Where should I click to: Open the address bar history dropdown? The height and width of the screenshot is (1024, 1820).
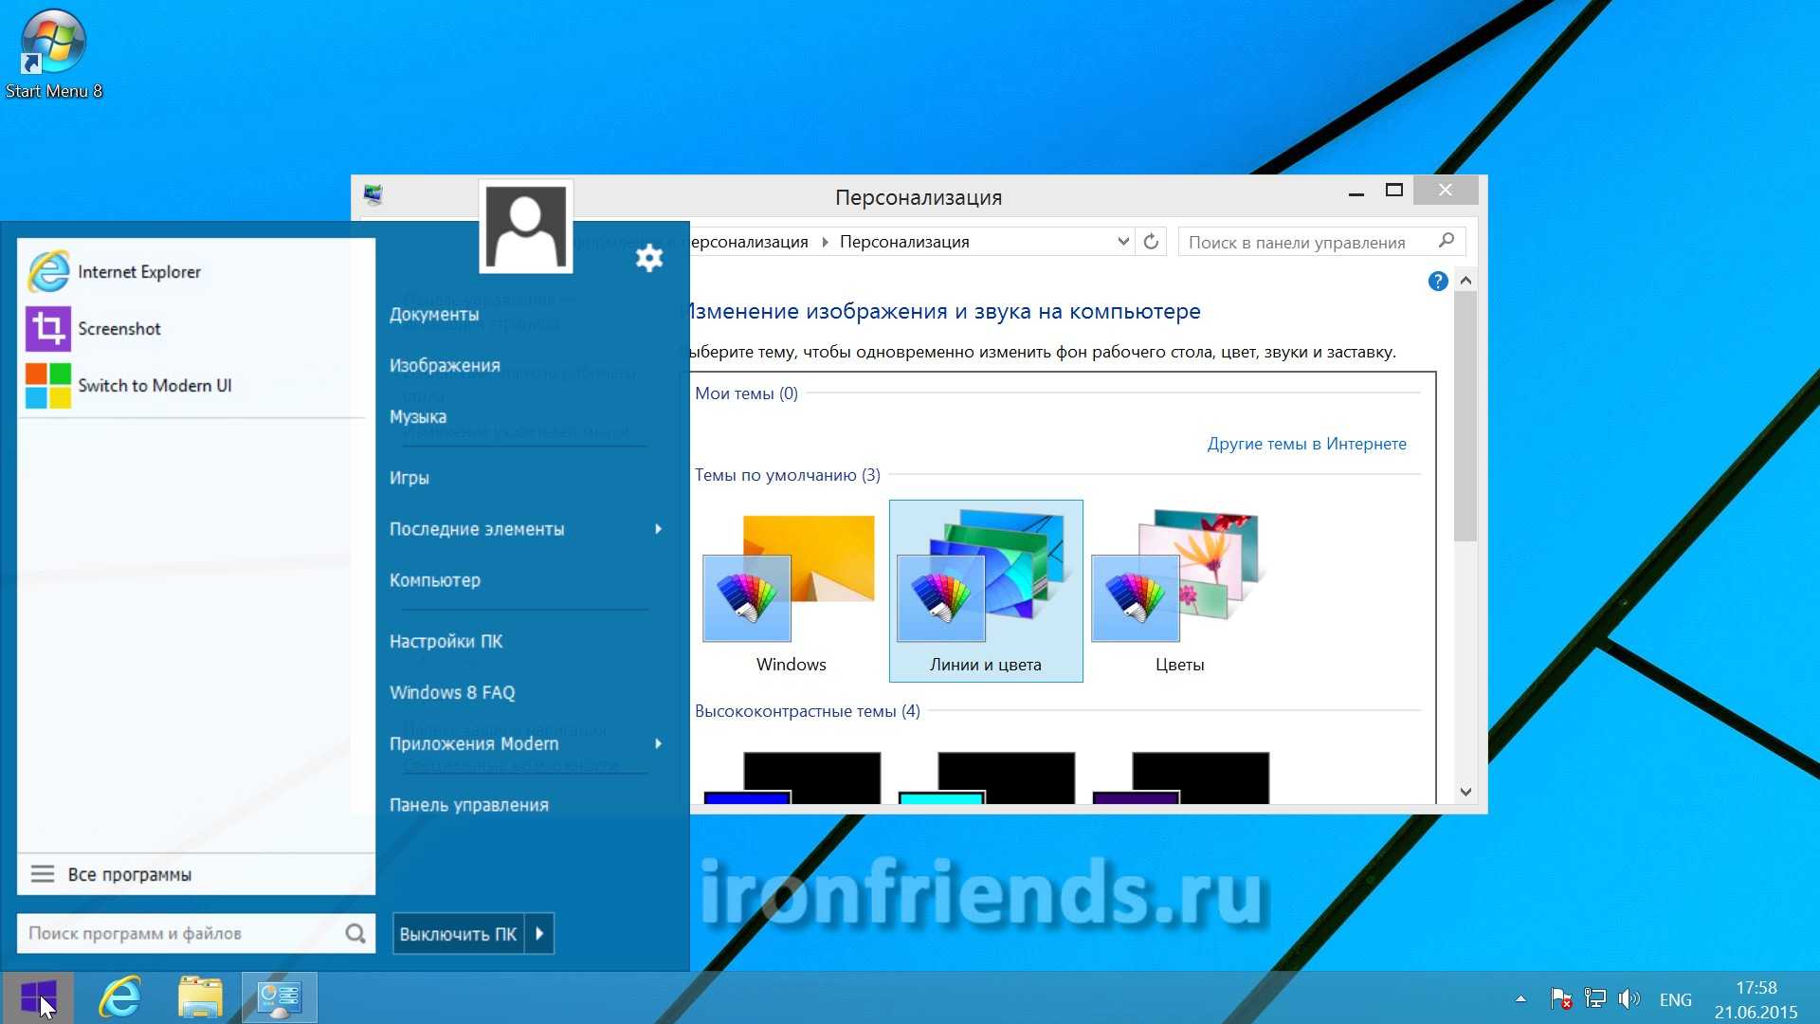[1122, 242]
